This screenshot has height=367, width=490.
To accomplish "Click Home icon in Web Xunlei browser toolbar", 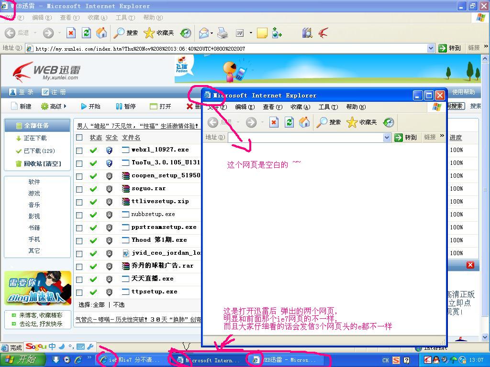I will tap(101, 33).
